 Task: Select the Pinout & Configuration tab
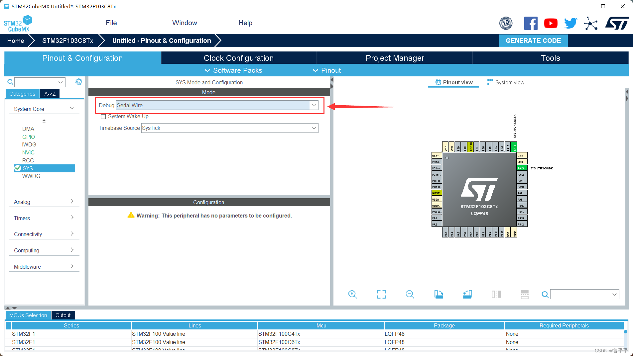pyautogui.click(x=82, y=58)
